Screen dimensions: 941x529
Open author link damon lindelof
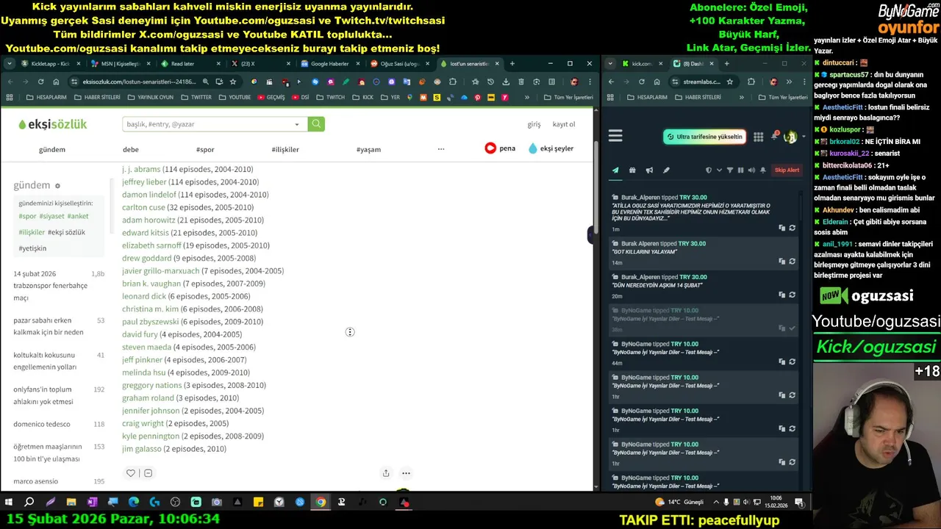(x=149, y=195)
